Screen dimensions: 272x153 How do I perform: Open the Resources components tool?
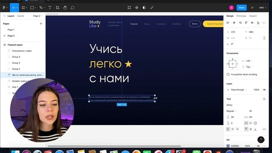pyautogui.click(x=57, y=8)
